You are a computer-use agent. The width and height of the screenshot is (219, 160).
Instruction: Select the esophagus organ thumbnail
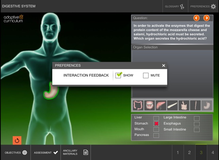click(x=195, y=105)
